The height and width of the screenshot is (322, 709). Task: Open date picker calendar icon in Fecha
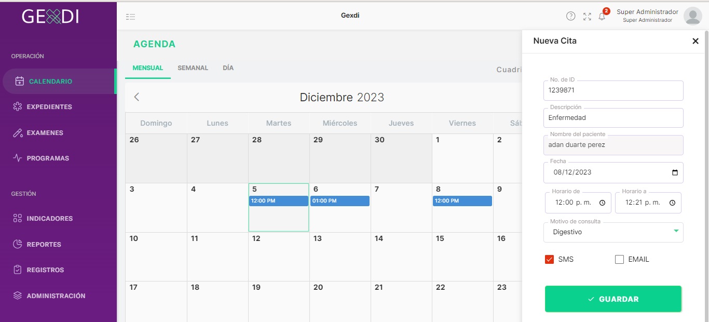point(675,172)
